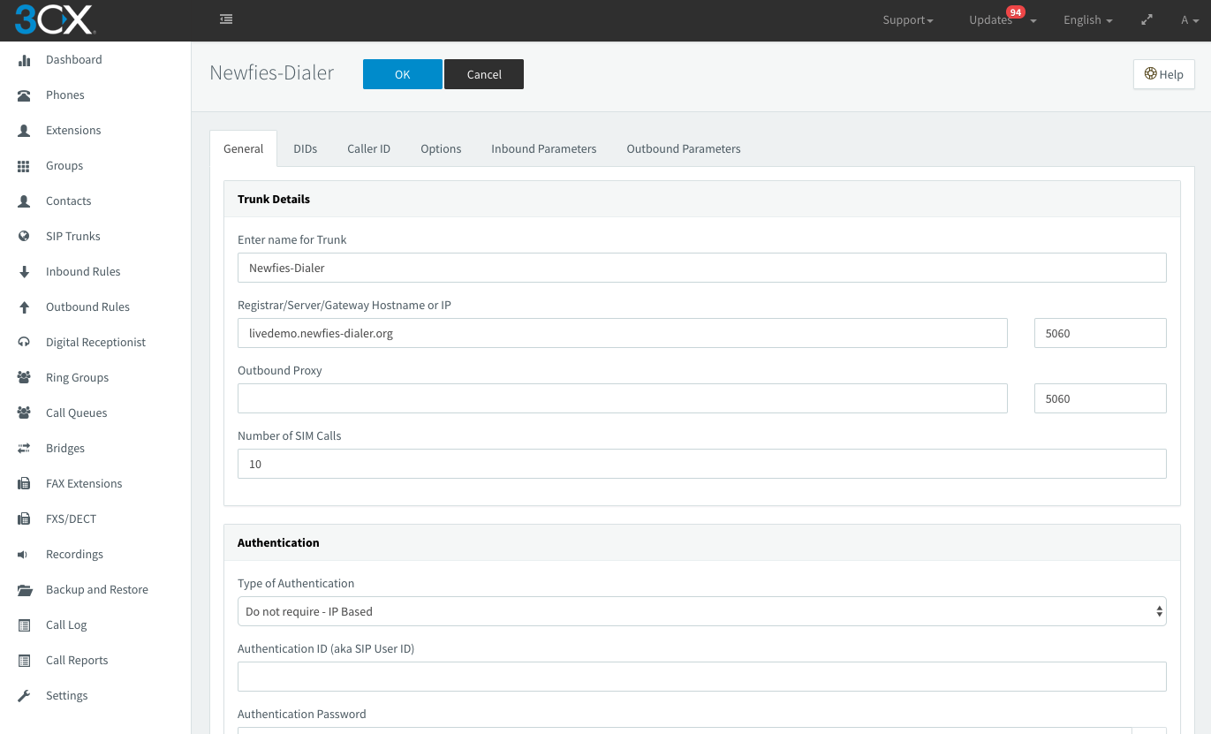Click the Dashboard bar chart icon
Image resolution: width=1211 pixels, height=734 pixels.
tap(25, 60)
